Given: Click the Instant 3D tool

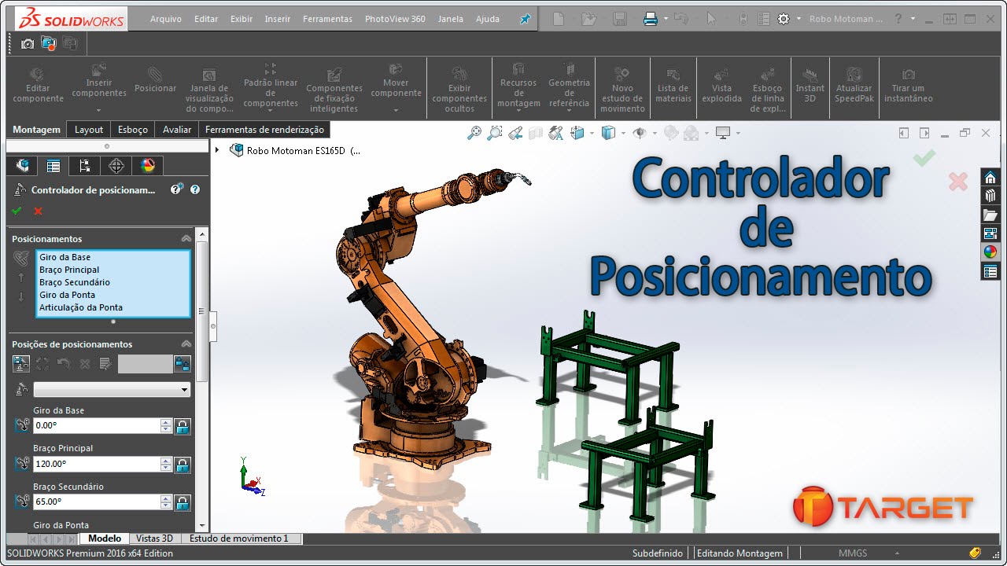Looking at the screenshot, I should pos(810,84).
